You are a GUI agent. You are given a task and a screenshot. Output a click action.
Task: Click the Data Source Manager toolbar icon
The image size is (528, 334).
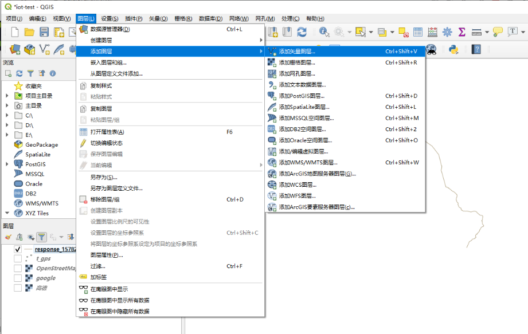pyautogui.click(x=15, y=49)
